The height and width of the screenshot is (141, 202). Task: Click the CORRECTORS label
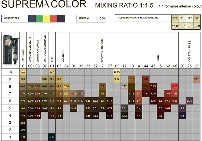click(x=12, y=18)
